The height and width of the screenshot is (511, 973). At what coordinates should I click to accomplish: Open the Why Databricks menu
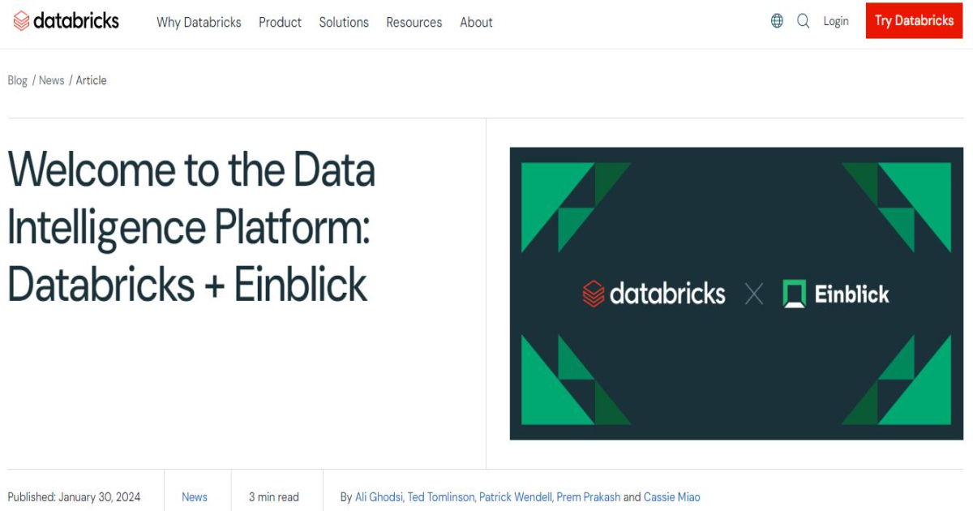click(199, 22)
